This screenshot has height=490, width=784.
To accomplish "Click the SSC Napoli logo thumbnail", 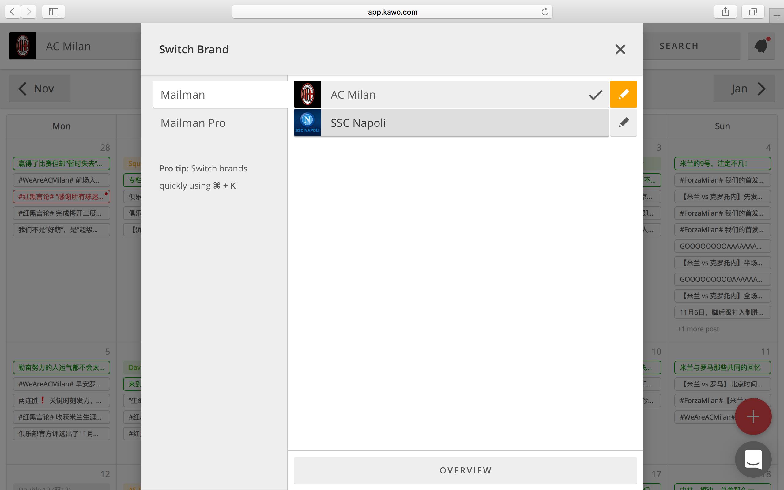I will tap(307, 123).
